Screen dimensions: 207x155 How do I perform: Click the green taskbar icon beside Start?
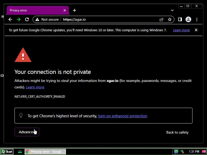point(20,152)
